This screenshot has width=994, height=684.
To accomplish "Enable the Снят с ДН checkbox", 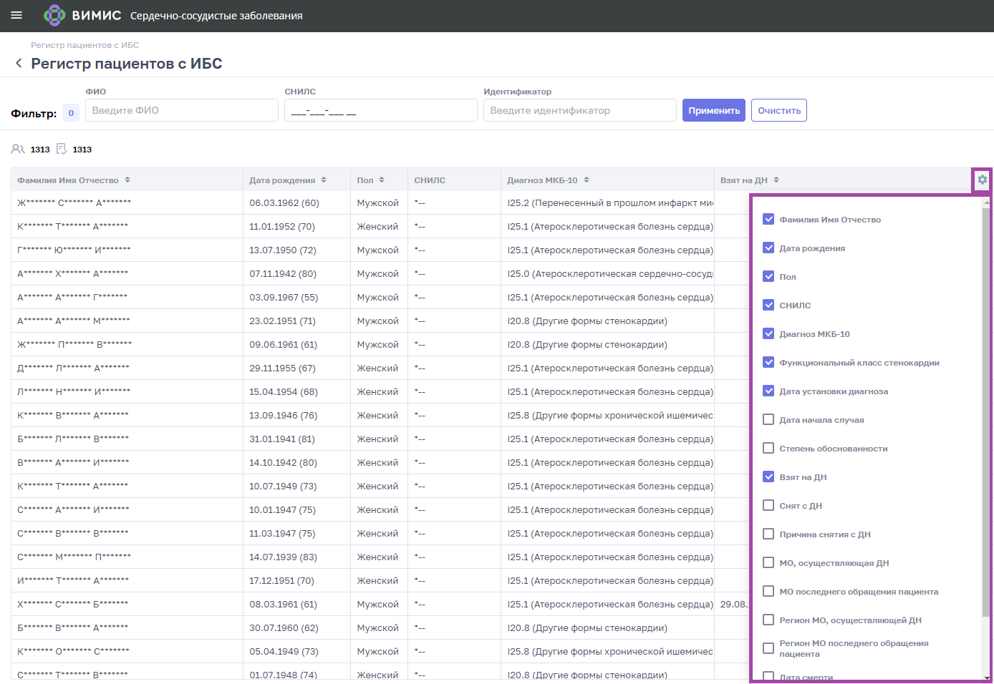I will coord(768,505).
